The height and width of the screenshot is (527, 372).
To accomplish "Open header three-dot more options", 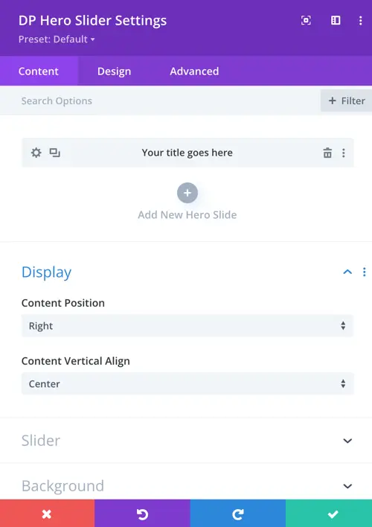I will (x=361, y=21).
